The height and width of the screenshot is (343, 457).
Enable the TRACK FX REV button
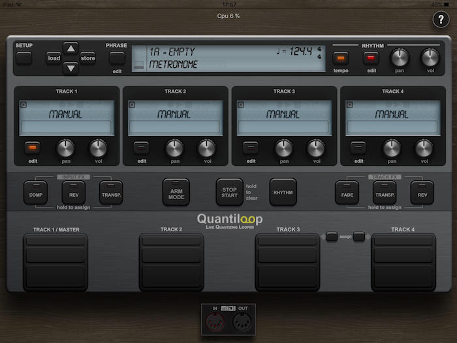coord(422,193)
